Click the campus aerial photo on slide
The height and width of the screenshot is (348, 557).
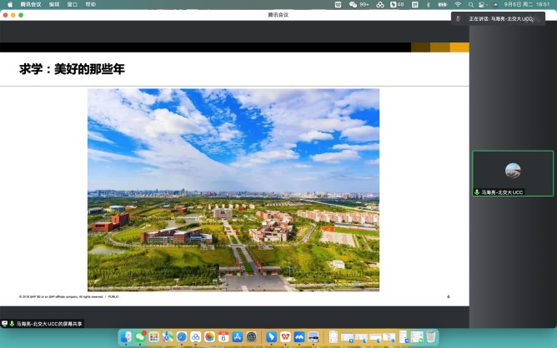click(x=233, y=190)
